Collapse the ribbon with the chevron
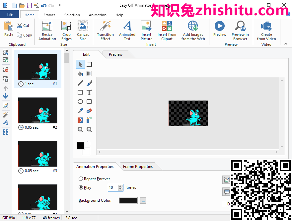 [286, 44]
